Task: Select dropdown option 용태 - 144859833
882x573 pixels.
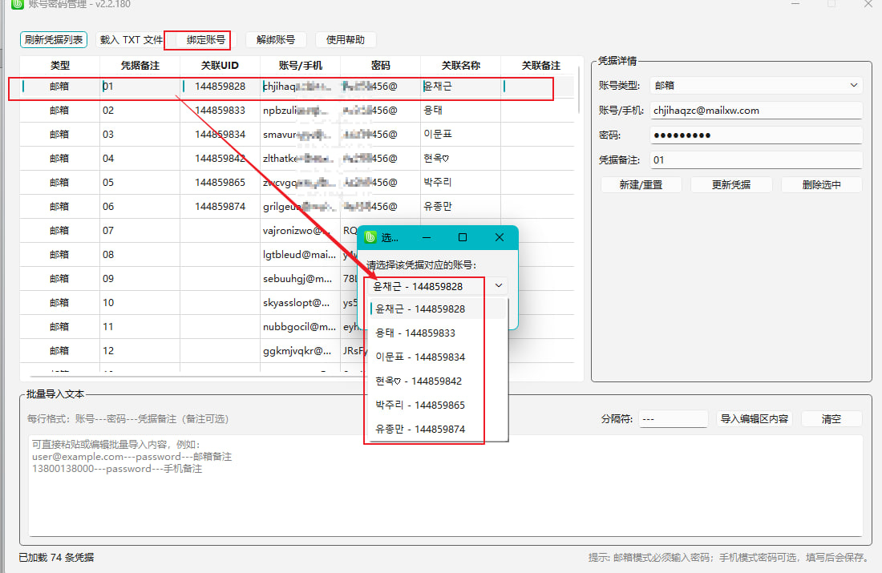Action: tap(438, 333)
